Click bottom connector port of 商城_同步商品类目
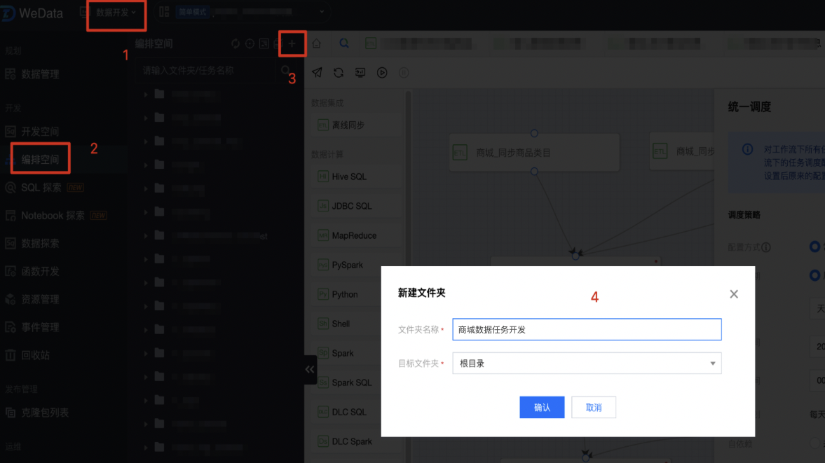This screenshot has width=825, height=463. tap(534, 172)
